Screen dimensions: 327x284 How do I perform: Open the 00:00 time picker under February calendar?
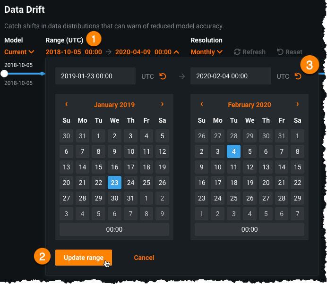(250, 229)
